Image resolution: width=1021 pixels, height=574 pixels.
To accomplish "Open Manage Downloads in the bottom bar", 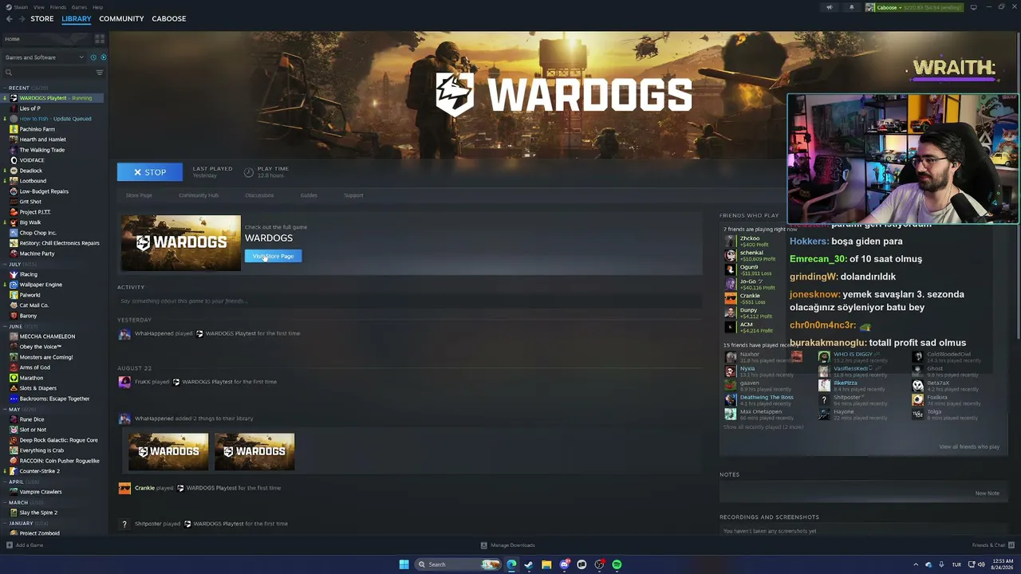I will [508, 545].
